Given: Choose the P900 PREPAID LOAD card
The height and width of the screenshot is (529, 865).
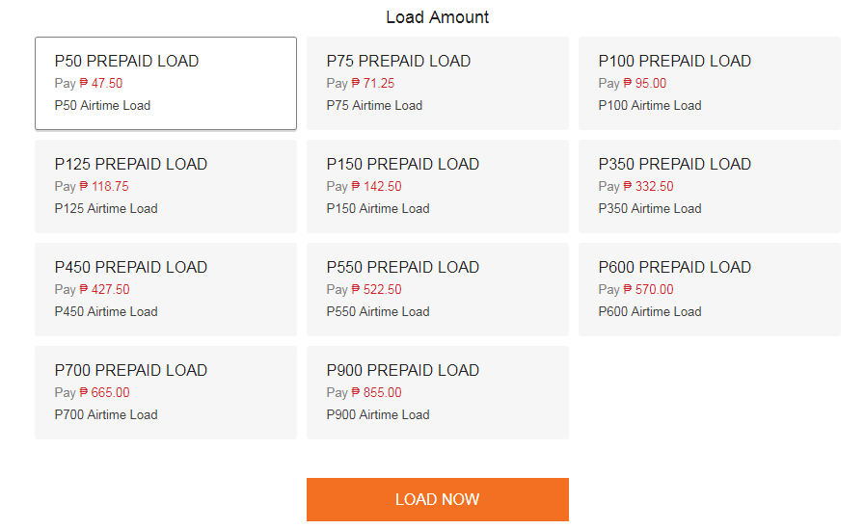Looking at the screenshot, I should click(x=437, y=392).
